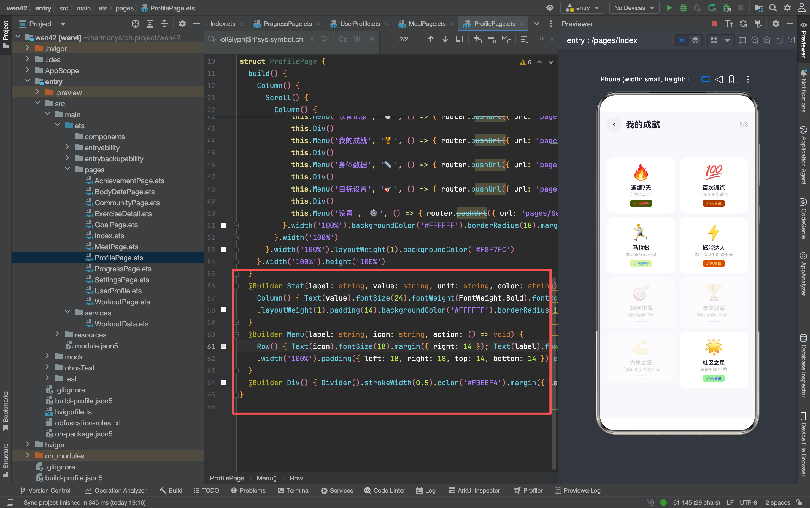Open ArkUI Inspector panel
Viewport: 810px width, 508px height.
pyautogui.click(x=474, y=490)
